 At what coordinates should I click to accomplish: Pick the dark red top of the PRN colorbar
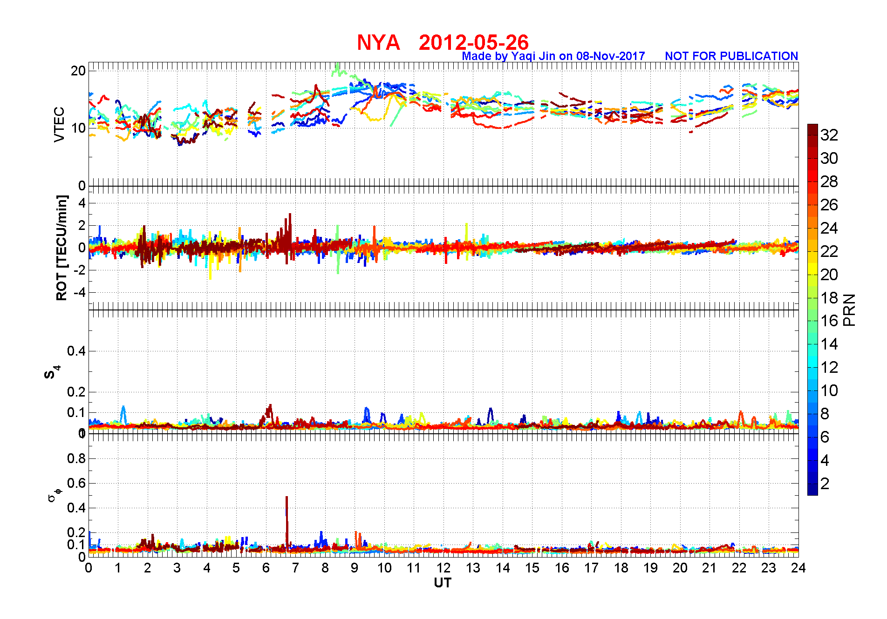(812, 129)
